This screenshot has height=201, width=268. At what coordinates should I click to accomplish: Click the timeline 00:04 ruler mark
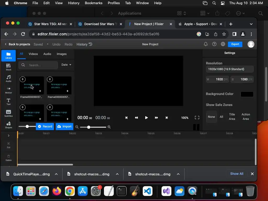coord(125,133)
